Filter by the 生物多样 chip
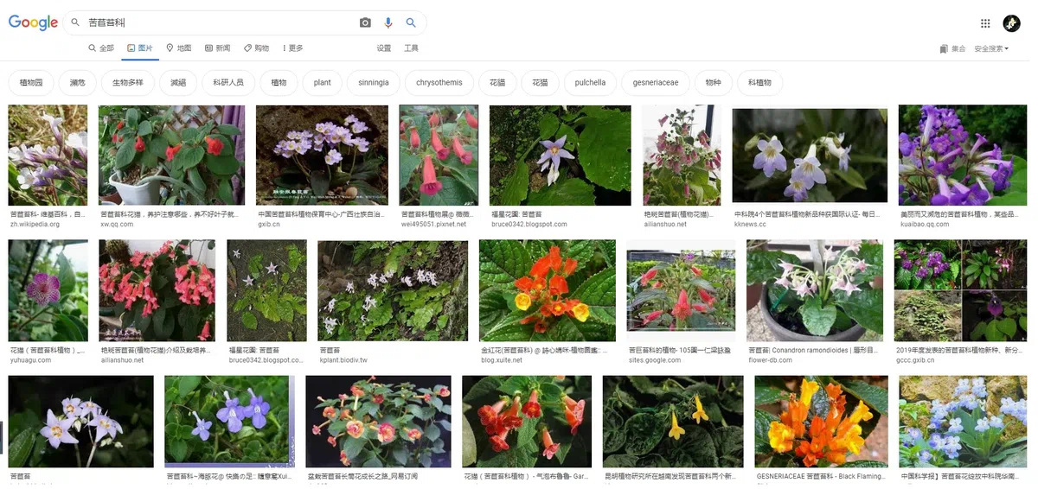 tap(128, 83)
